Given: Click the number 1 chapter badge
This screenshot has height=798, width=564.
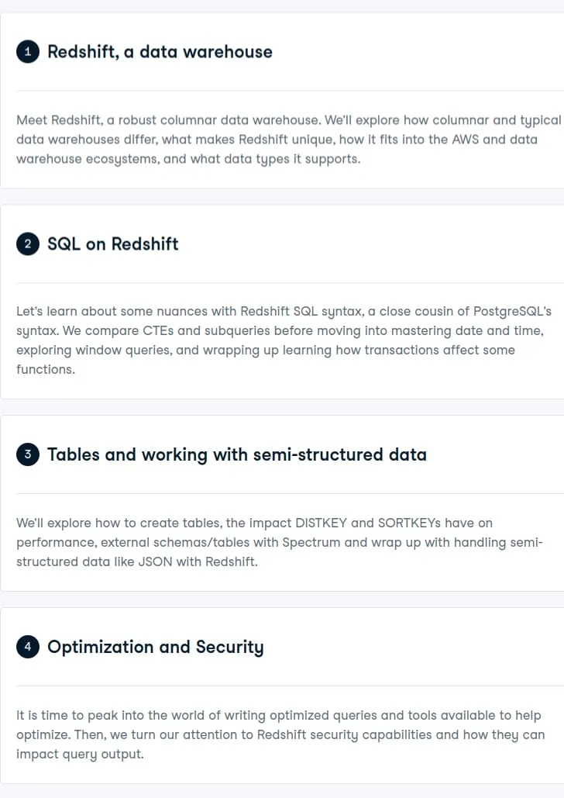Looking at the screenshot, I should [28, 51].
